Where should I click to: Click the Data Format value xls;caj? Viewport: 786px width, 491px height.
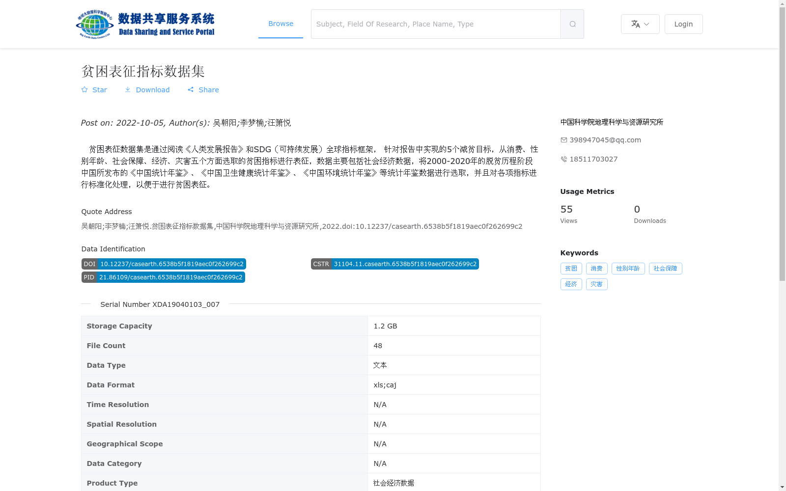(385, 385)
